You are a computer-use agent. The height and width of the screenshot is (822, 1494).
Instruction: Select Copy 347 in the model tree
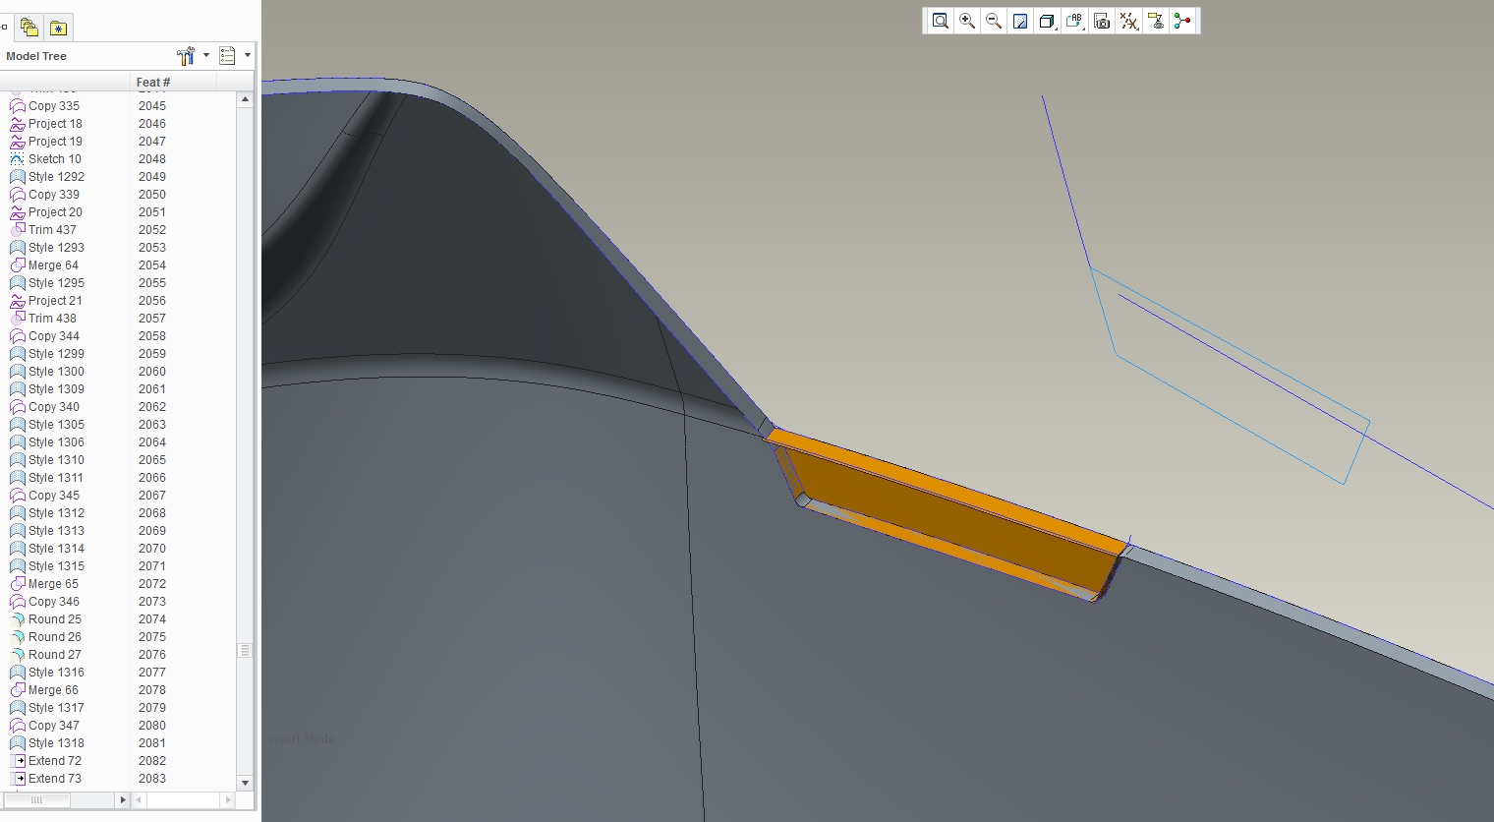coord(54,726)
